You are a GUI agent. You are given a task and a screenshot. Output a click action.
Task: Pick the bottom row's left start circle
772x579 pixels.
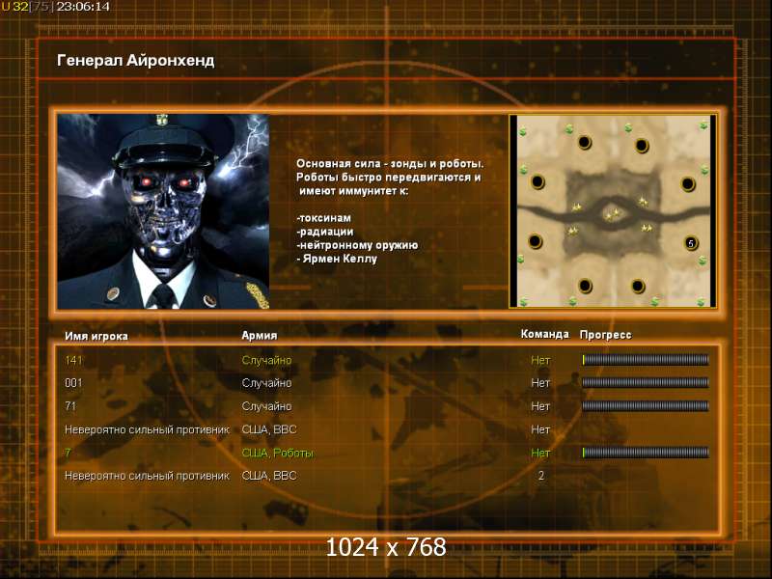pos(585,286)
